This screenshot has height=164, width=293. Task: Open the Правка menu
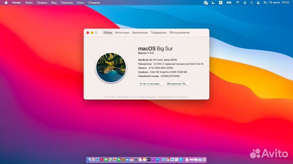(x=42, y=2)
